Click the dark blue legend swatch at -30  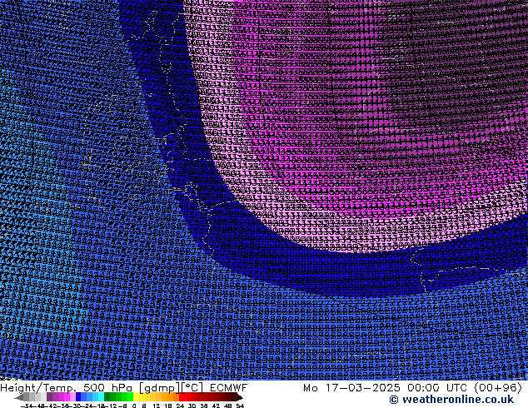(78, 397)
